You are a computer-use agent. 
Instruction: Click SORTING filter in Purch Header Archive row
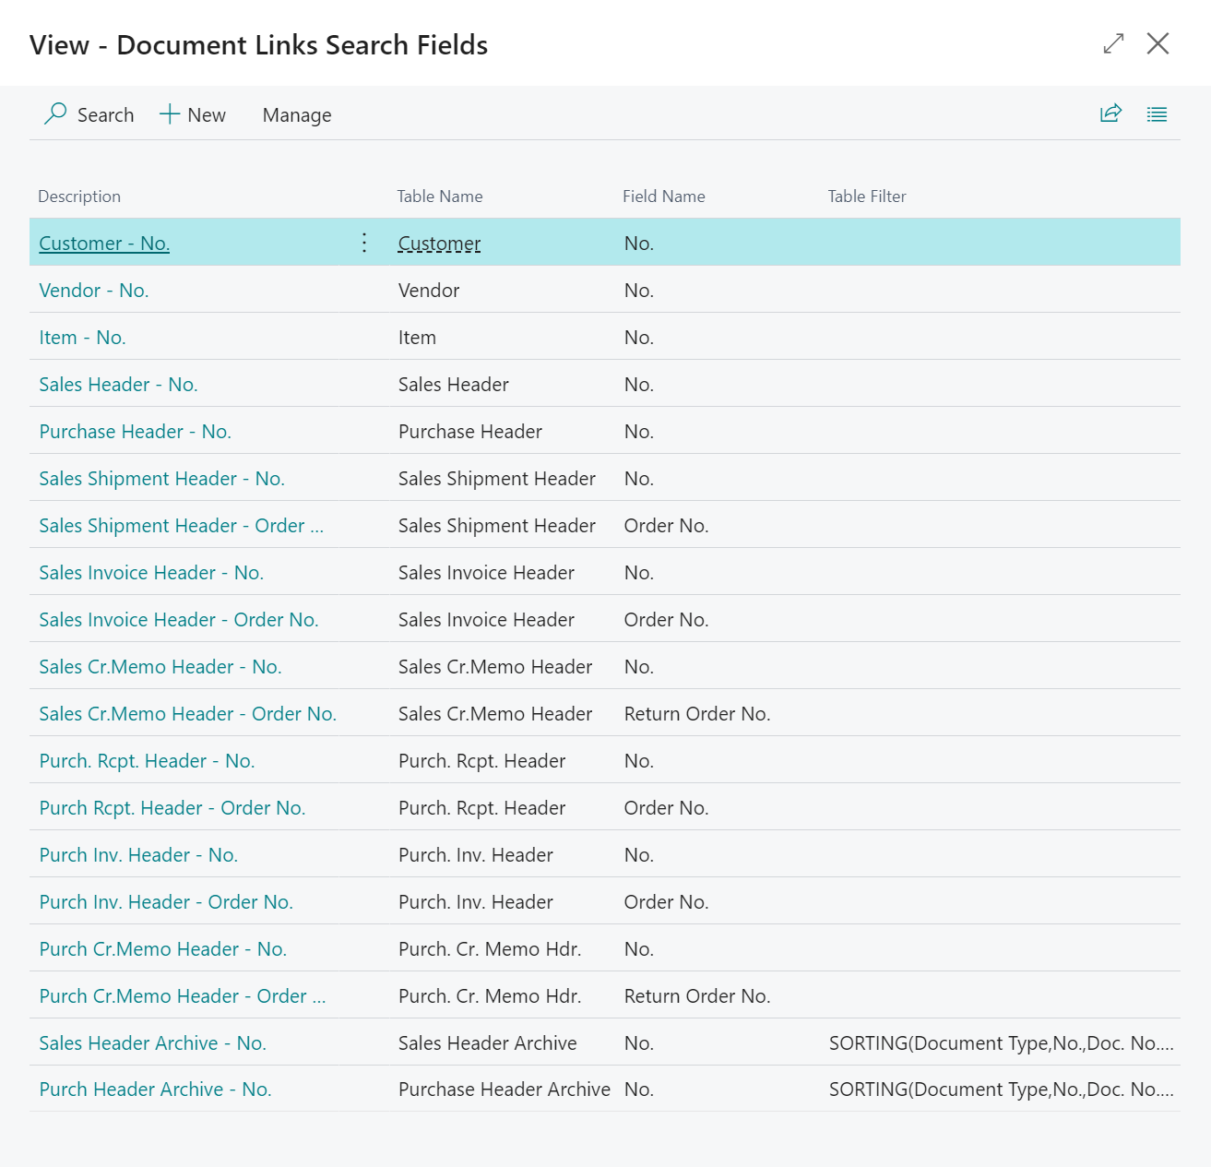(1002, 1090)
